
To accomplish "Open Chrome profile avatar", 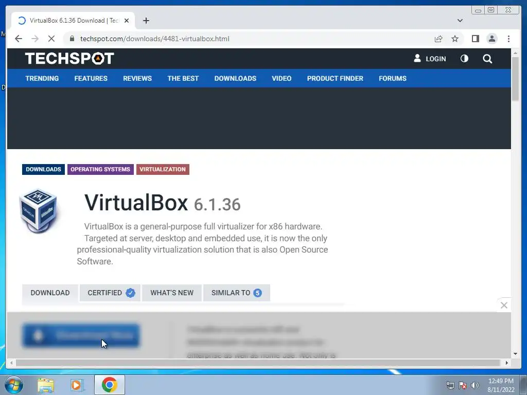I will 491,39.
